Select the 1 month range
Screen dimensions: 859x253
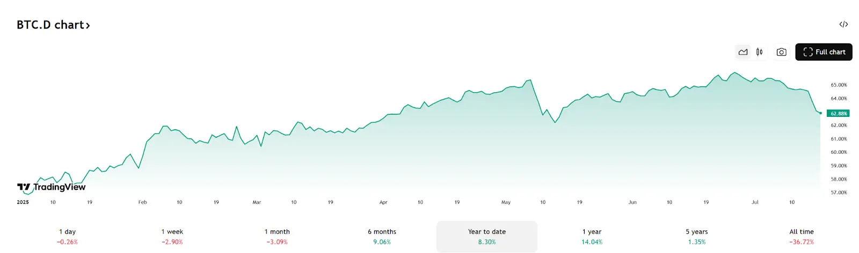coord(277,236)
